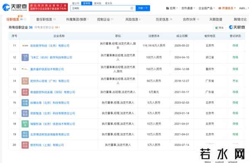Open the row 19 北京 company link
249x163 pixels.
(50, 134)
